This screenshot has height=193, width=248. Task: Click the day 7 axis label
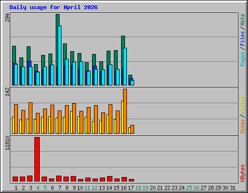pos(60,188)
